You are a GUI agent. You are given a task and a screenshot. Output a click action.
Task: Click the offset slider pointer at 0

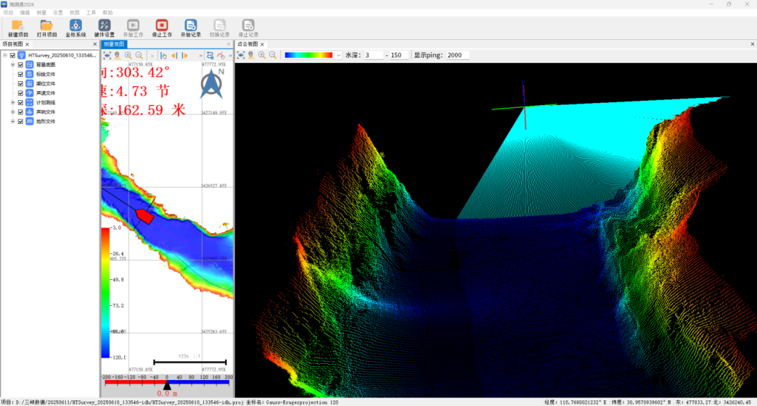click(x=167, y=385)
